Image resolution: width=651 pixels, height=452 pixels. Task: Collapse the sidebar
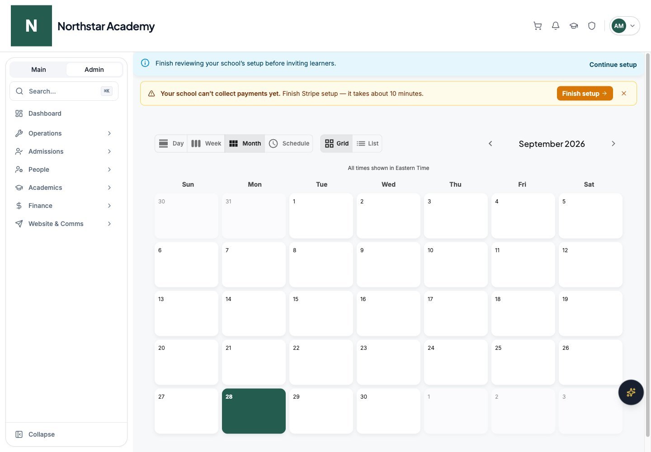[x=35, y=434]
